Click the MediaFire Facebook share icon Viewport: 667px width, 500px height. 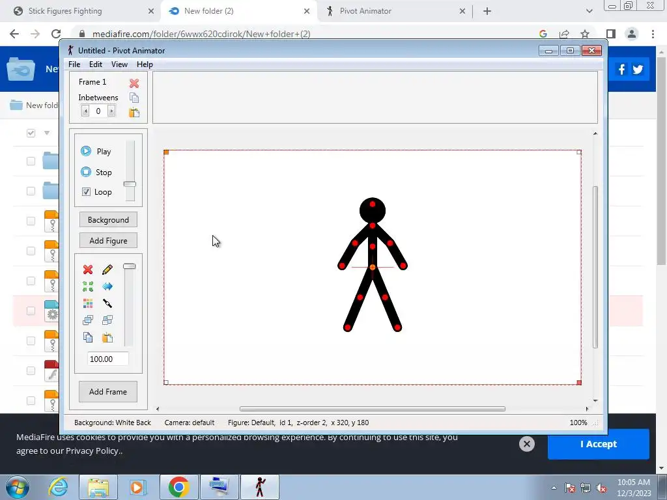pyautogui.click(x=621, y=69)
